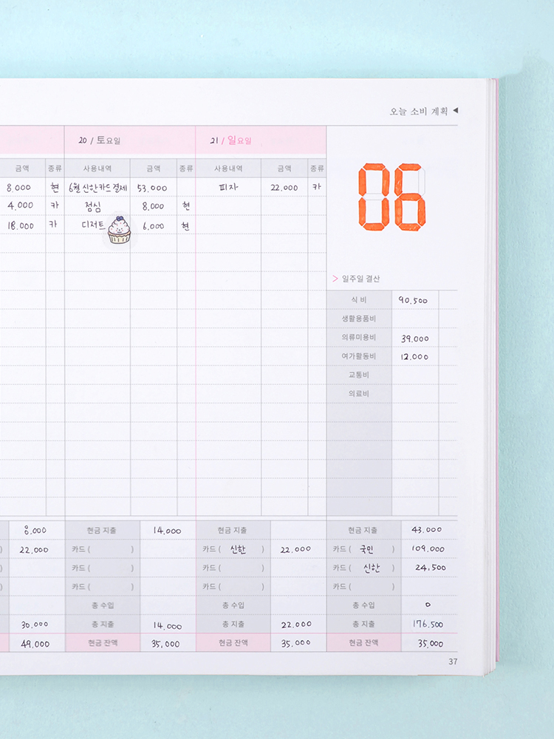Click the 카드 ( 신한 ) label under Sunday
Screen dimensions: 554x739
click(x=233, y=549)
